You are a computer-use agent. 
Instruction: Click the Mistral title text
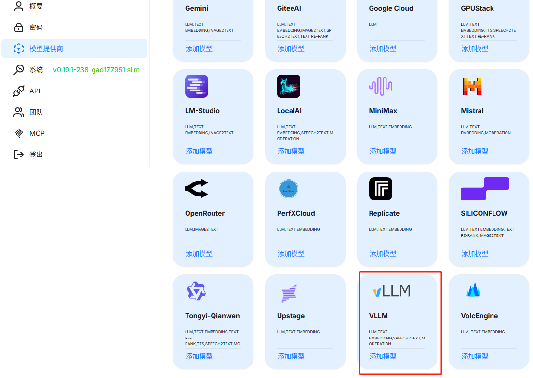[472, 111]
